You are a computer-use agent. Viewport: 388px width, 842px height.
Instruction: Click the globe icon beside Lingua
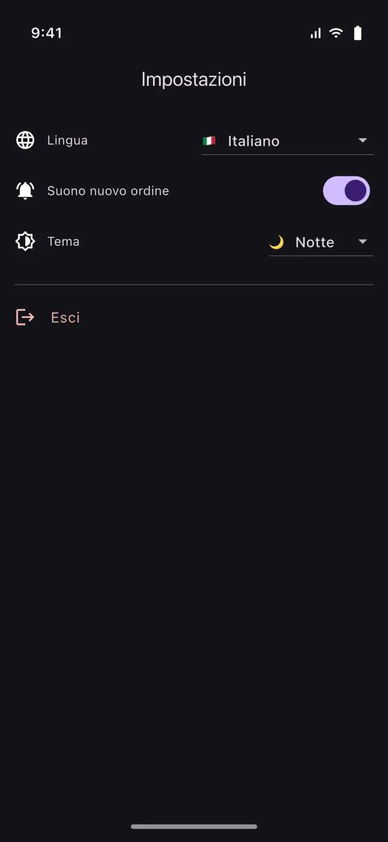[x=25, y=140]
